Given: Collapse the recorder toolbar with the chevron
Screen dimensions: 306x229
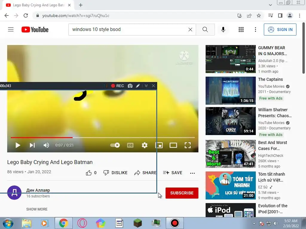Looking at the screenshot, I should pyautogui.click(x=146, y=86).
